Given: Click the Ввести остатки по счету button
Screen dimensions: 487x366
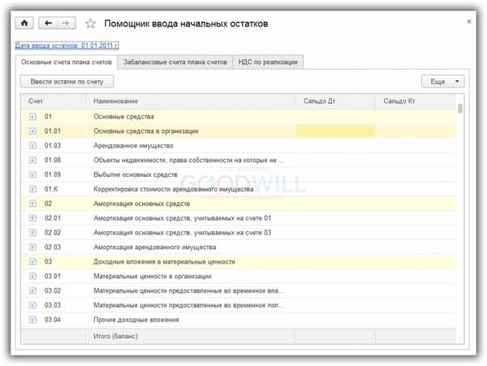Looking at the screenshot, I should 67,82.
